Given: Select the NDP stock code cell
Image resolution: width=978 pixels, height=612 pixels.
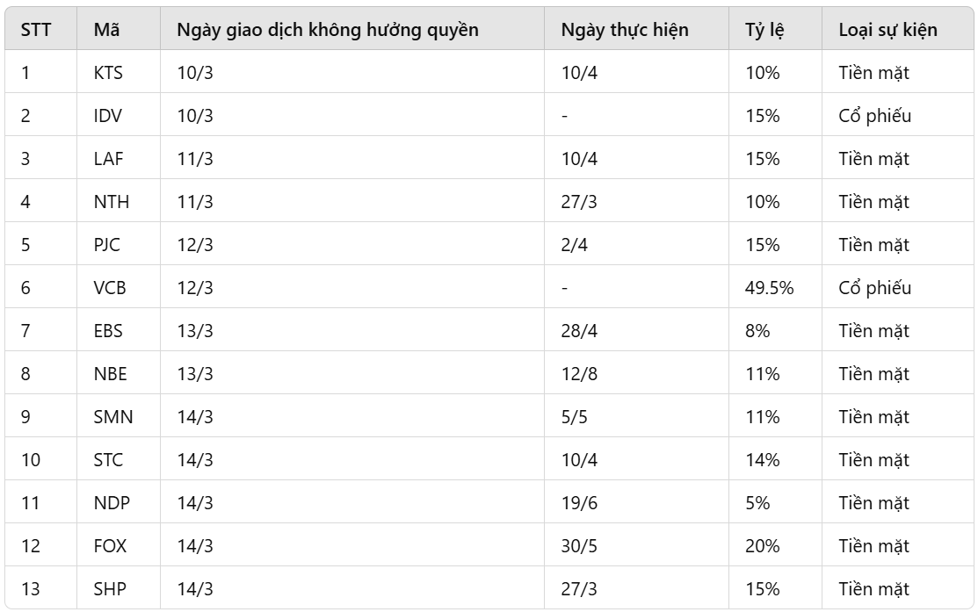Looking at the screenshot, I should pyautogui.click(x=110, y=503).
